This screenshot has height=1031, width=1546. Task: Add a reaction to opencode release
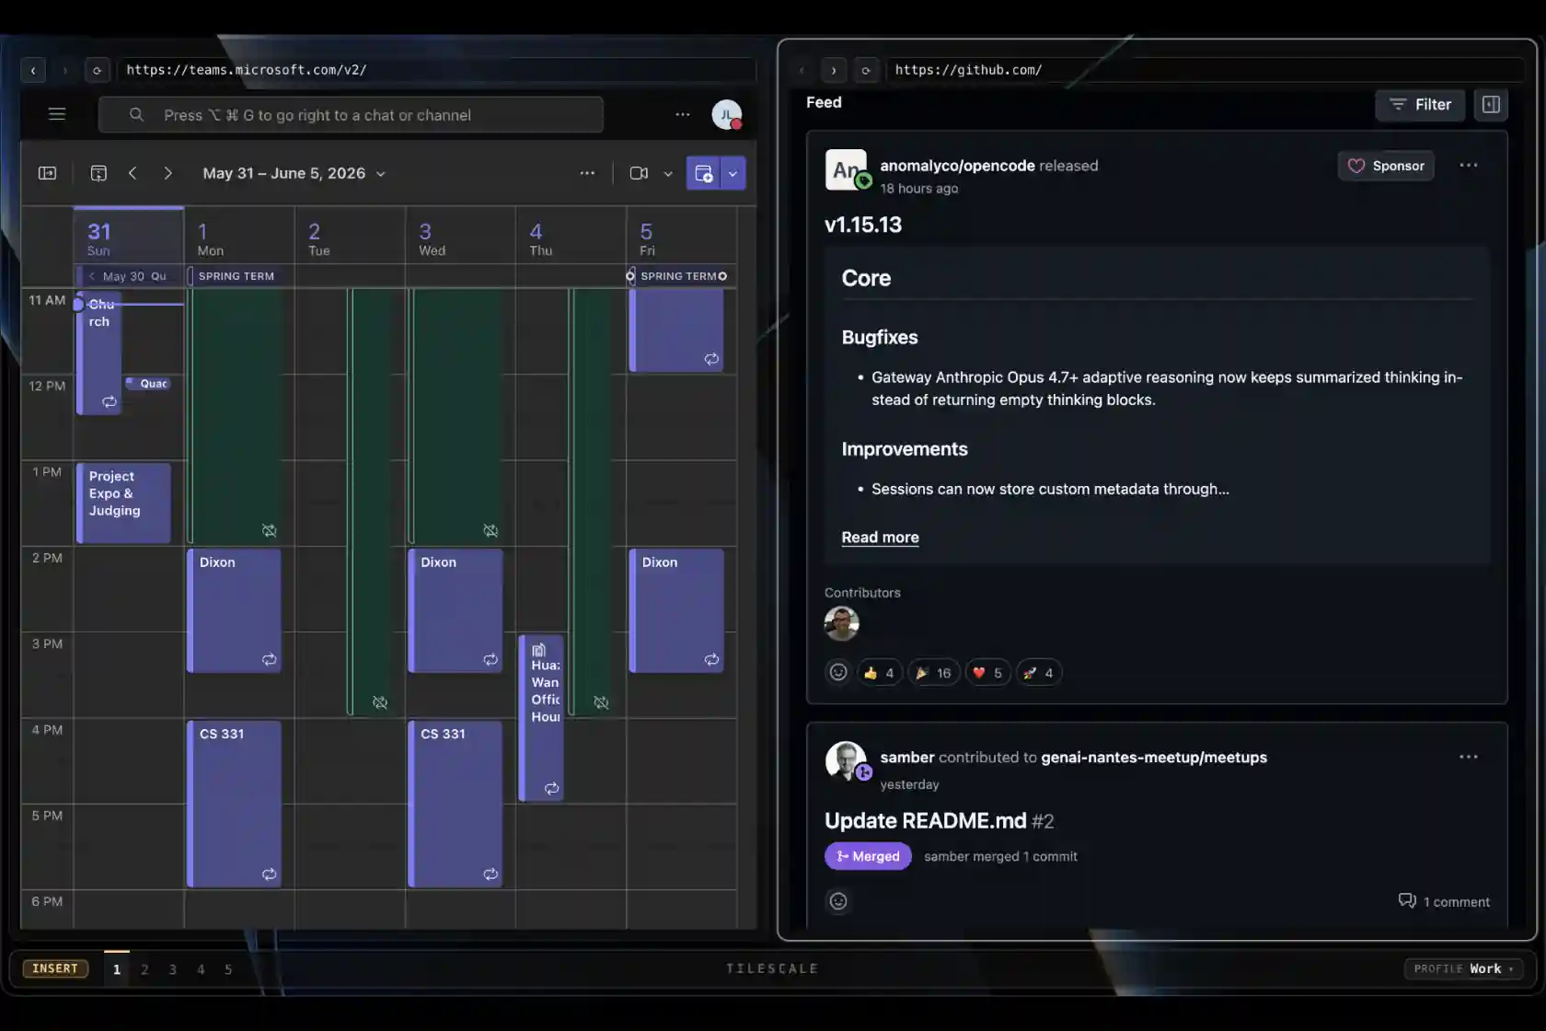point(838,672)
